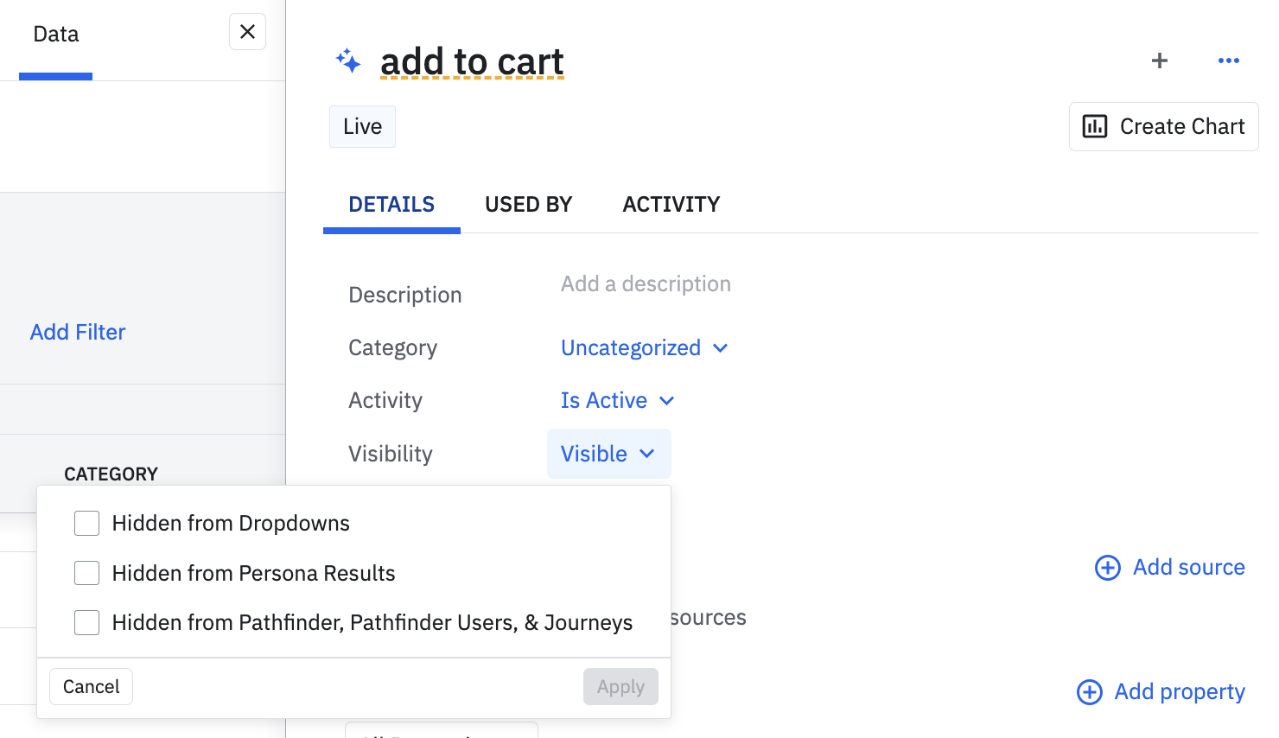Close the Data panel with X
This screenshot has width=1279, height=738.
click(247, 32)
